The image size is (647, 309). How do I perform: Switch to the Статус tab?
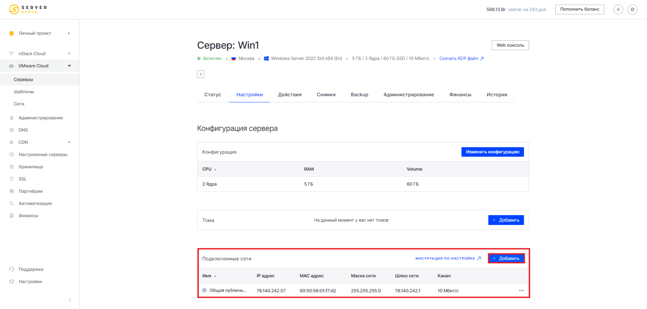[x=213, y=95]
